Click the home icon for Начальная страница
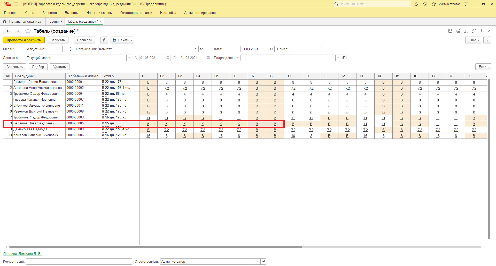Viewport: 496px width, 266px height. pos(4,21)
